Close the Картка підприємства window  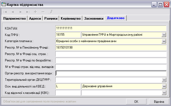[x=166, y=5]
